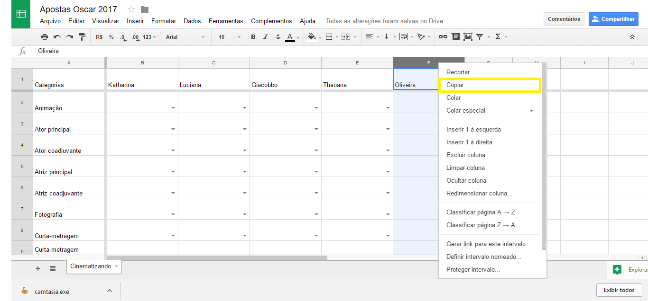
Task: Decrease decimal places
Action: point(123,37)
